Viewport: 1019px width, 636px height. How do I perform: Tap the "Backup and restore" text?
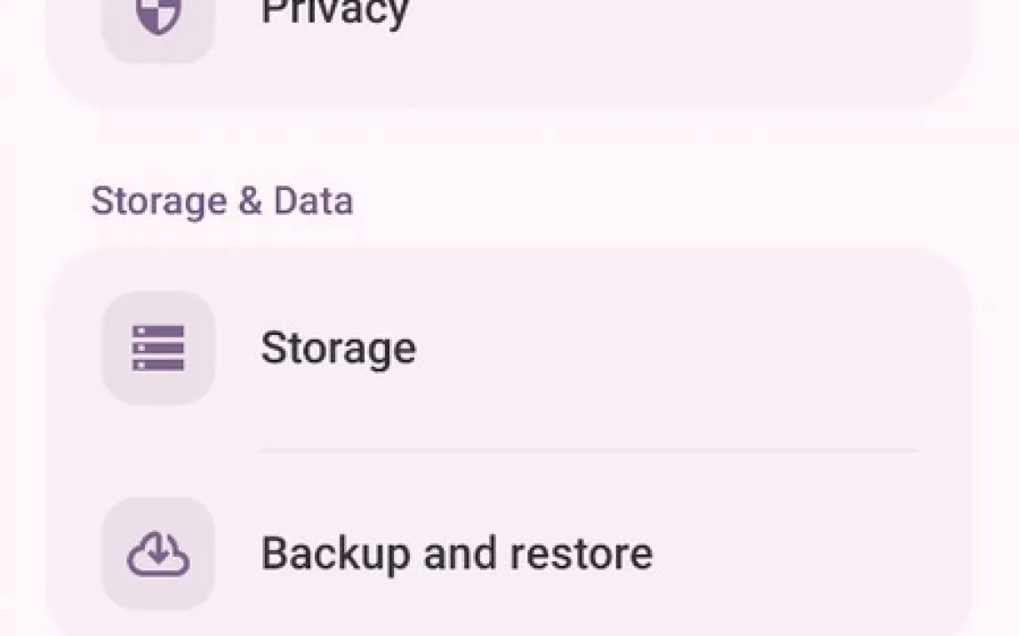click(x=456, y=553)
